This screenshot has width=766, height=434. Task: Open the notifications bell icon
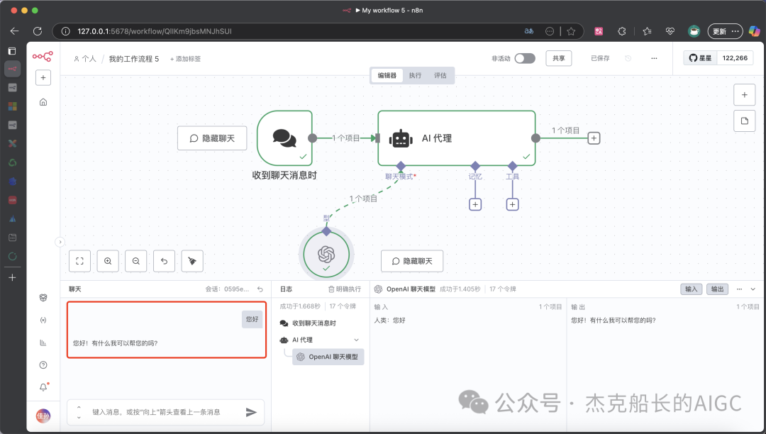[43, 387]
